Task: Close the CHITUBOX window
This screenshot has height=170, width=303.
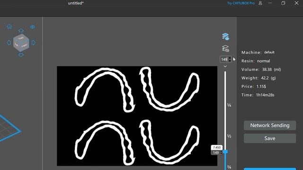Action: (296, 3)
